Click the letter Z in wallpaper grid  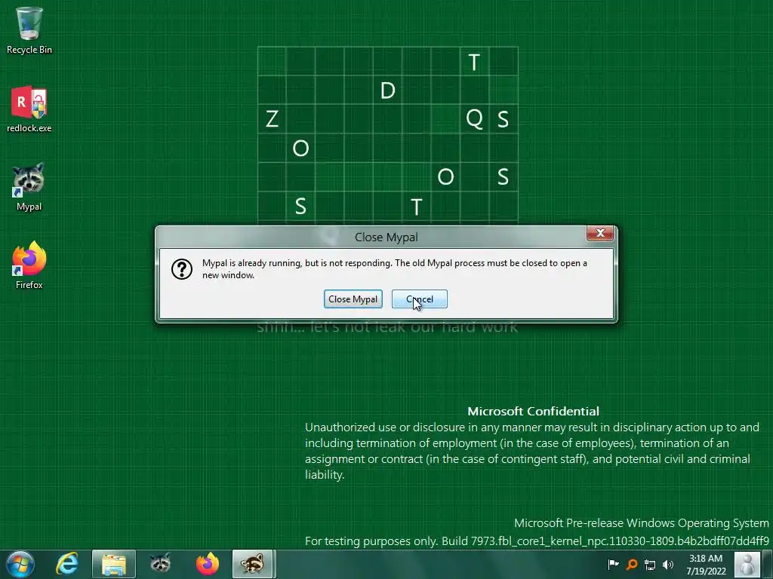pyautogui.click(x=272, y=119)
